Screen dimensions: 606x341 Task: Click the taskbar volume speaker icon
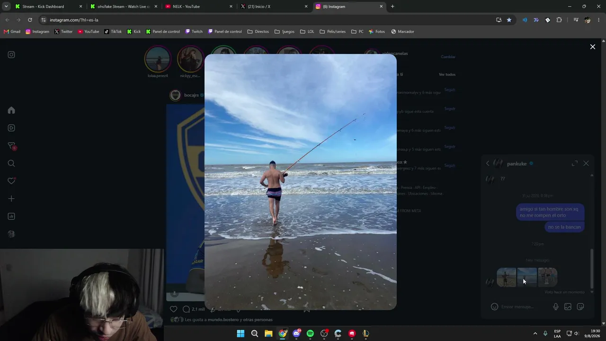(x=576, y=333)
